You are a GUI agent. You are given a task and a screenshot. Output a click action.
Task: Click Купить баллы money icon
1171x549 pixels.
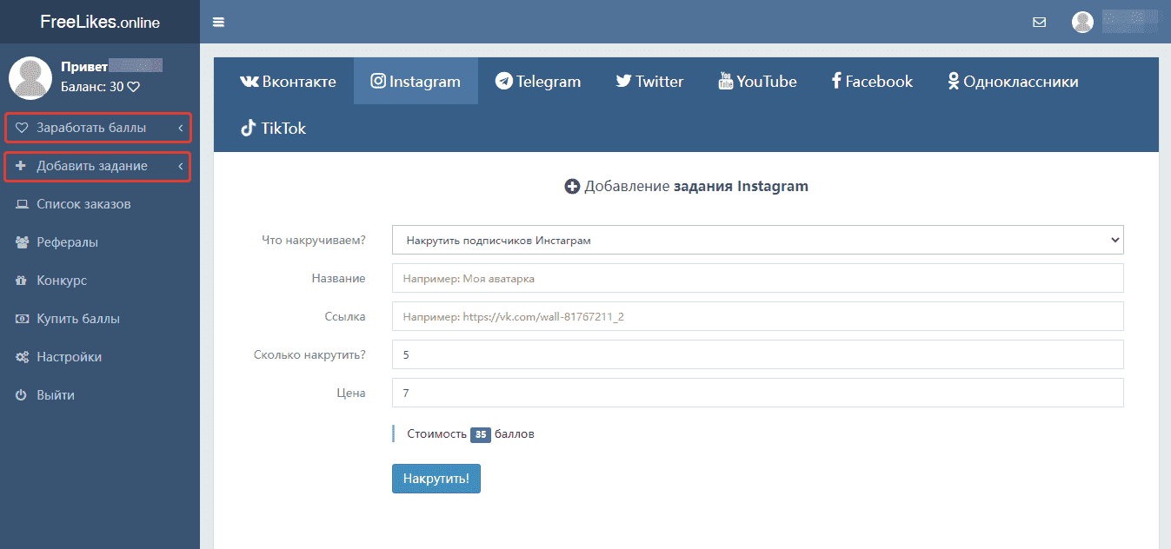click(22, 319)
